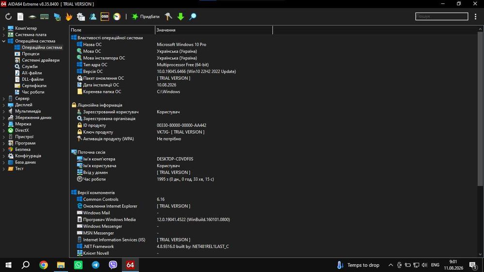Open the motherboard chip toolbar icon
Image resolution: width=484 pixels, height=272 pixels.
coord(32,16)
